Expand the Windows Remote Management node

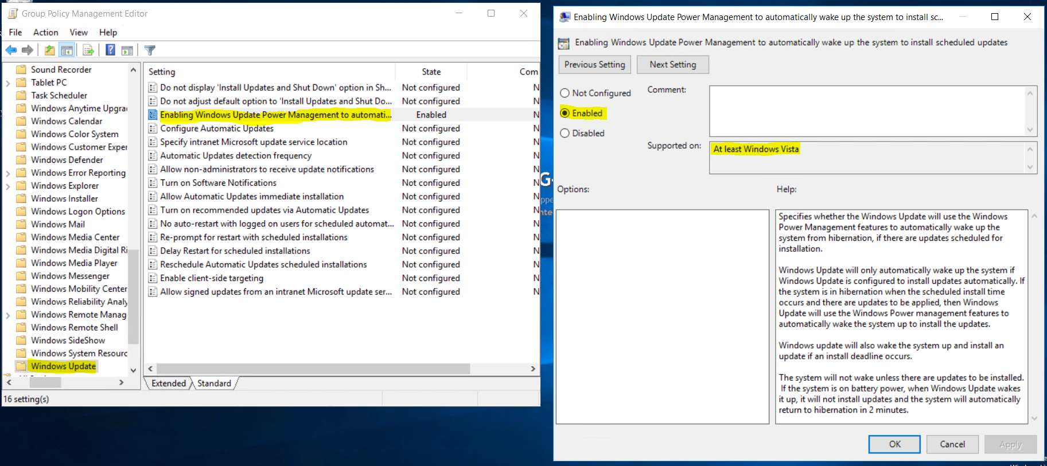[x=8, y=315]
